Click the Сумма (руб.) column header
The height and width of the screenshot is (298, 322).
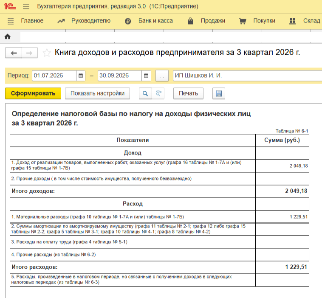[282, 140]
